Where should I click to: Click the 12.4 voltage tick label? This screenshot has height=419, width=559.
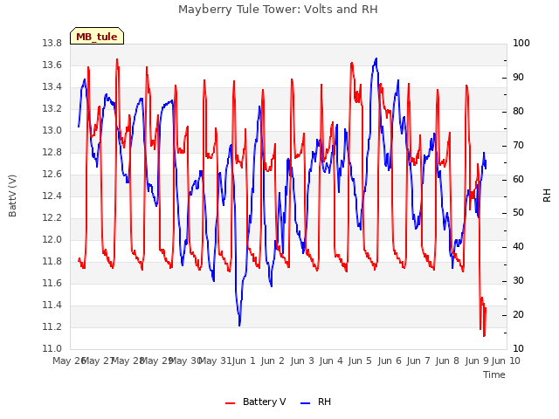click(52, 196)
